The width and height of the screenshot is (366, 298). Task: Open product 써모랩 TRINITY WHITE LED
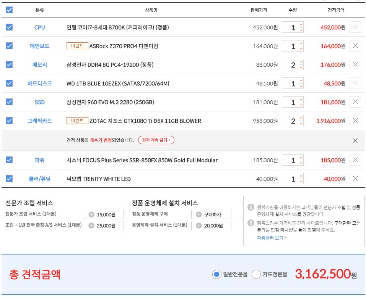[x=99, y=179]
